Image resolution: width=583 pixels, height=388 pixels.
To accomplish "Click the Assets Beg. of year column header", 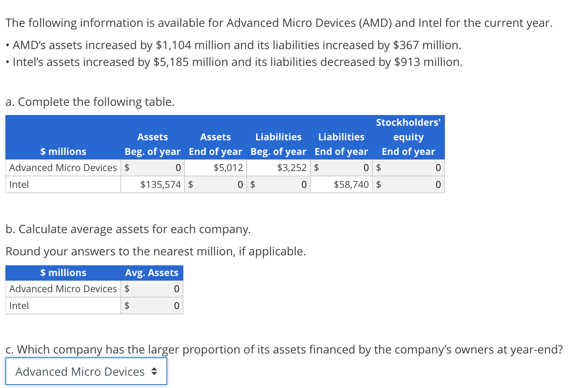I will [153, 144].
